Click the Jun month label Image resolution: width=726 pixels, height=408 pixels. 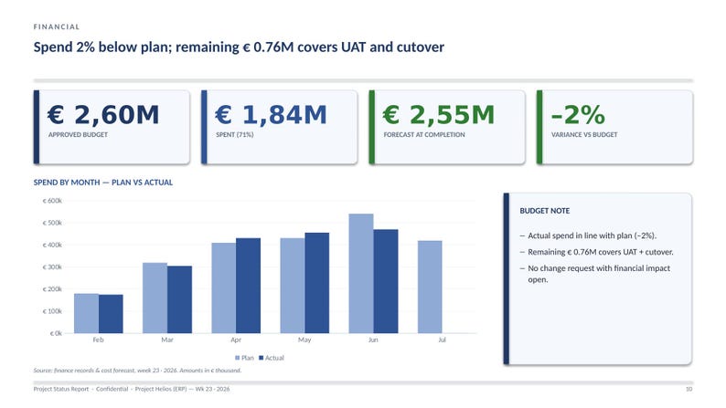(373, 340)
